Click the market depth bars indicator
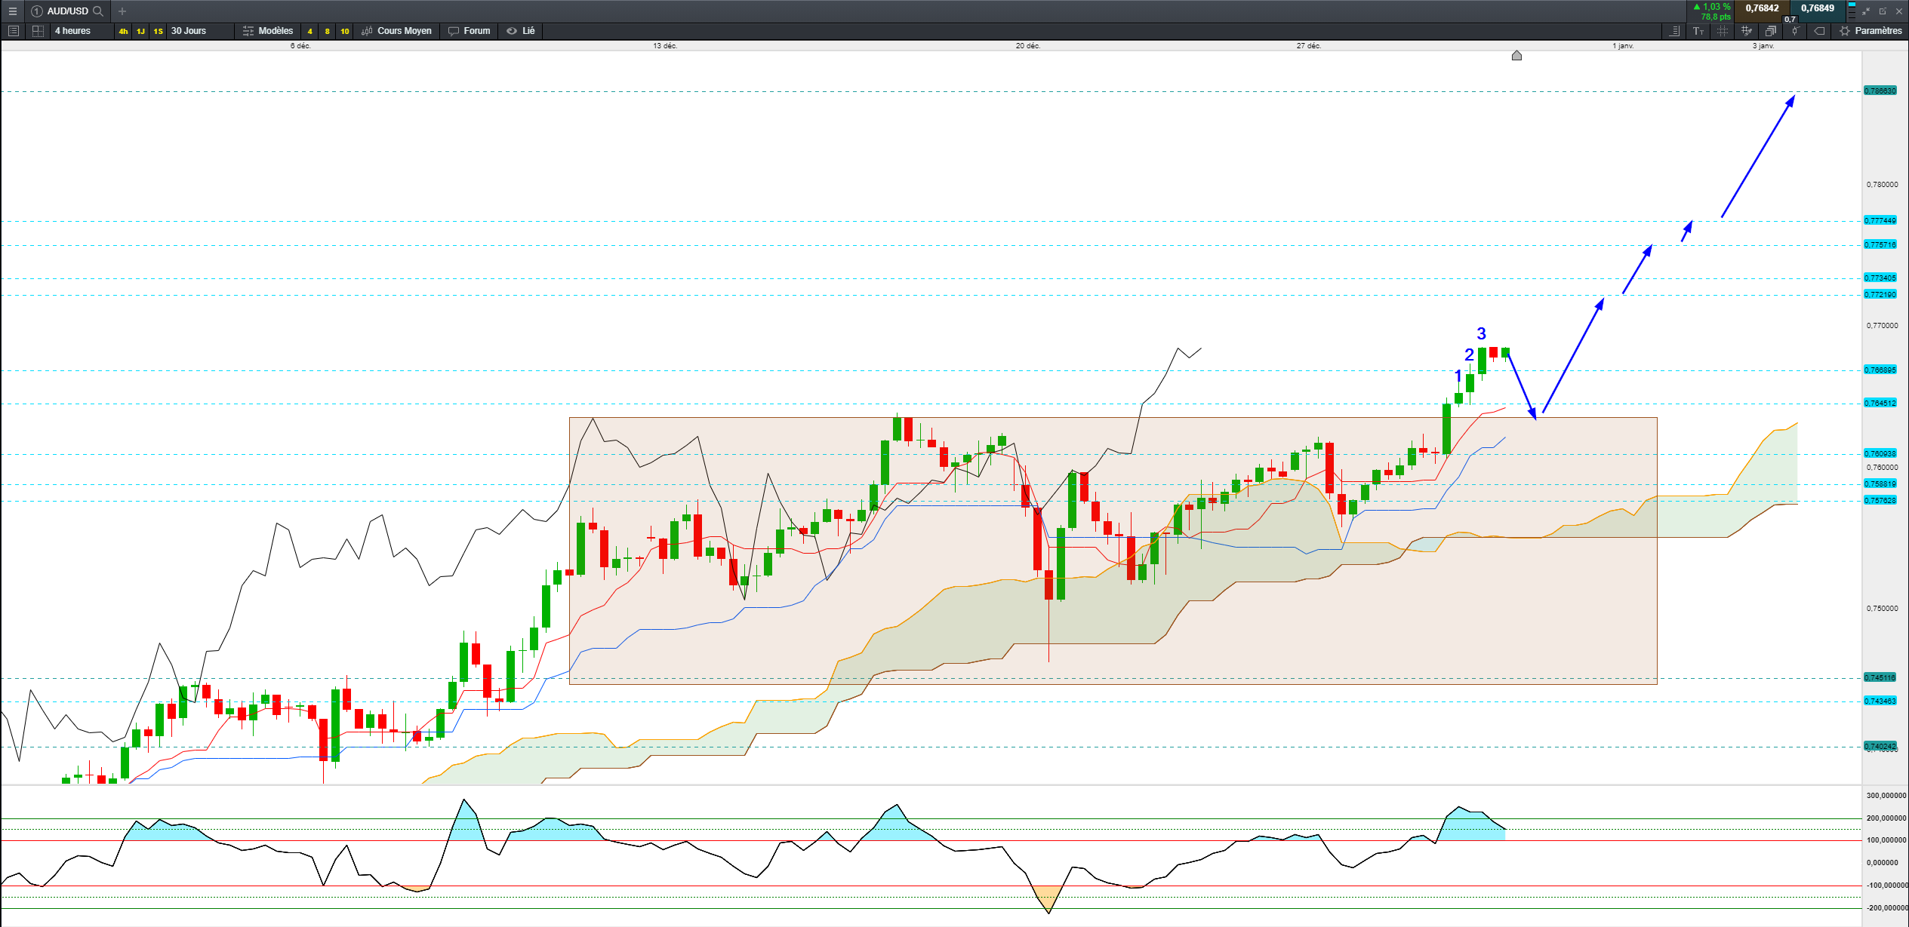 pos(1852,11)
